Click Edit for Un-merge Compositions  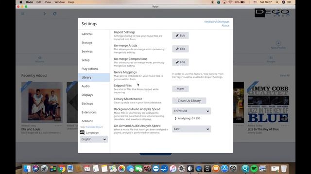180,62
